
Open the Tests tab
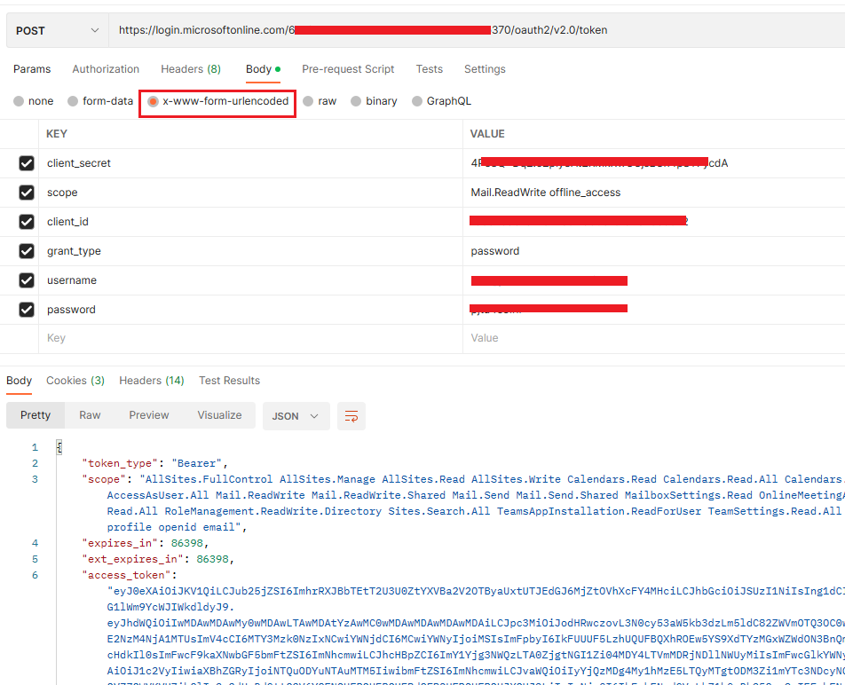429,69
